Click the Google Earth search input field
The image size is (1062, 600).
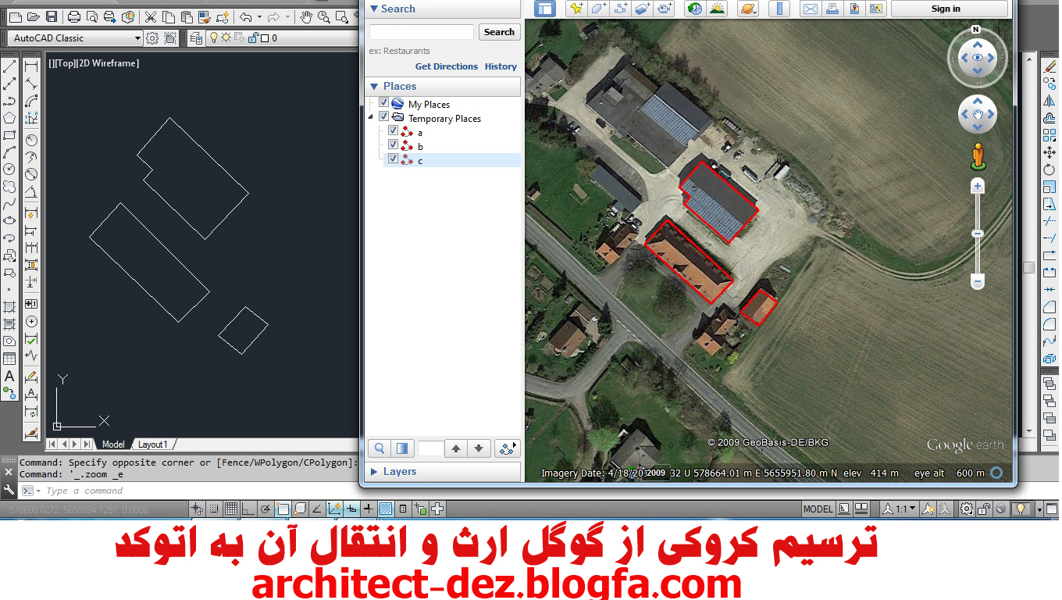point(422,32)
